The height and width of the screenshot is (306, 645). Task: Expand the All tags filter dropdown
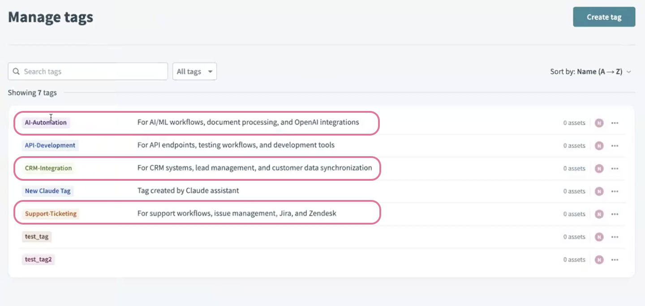pos(194,72)
